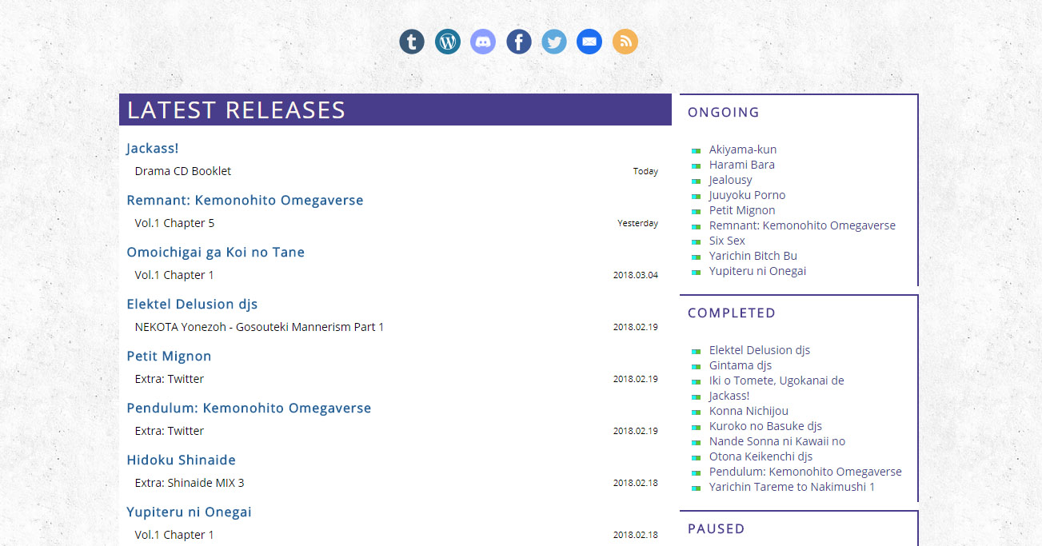The image size is (1042, 546).
Task: Click the PAUSED section heading
Action: point(717,528)
